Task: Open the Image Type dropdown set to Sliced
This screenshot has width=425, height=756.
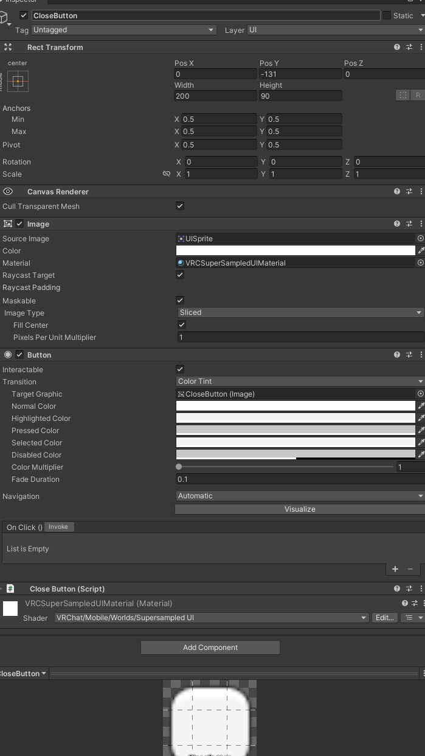Action: (300, 313)
